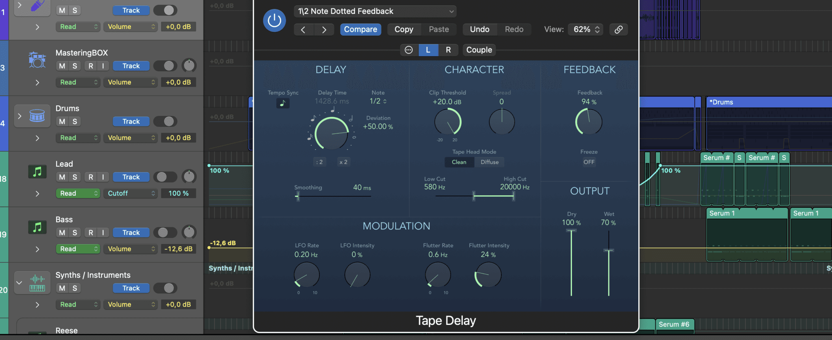Click the link chain icon beside View
This screenshot has width=832, height=340.
[x=618, y=29]
